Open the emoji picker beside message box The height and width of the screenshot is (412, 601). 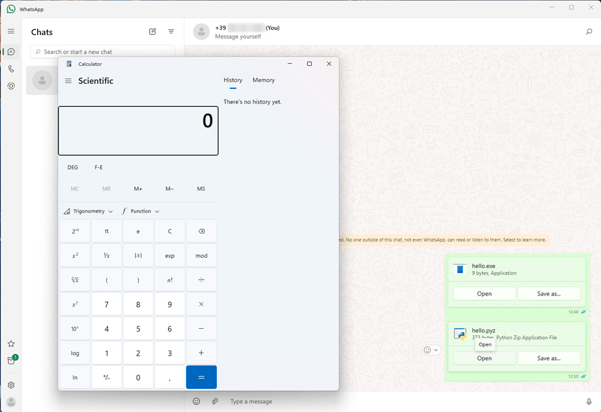pos(197,401)
